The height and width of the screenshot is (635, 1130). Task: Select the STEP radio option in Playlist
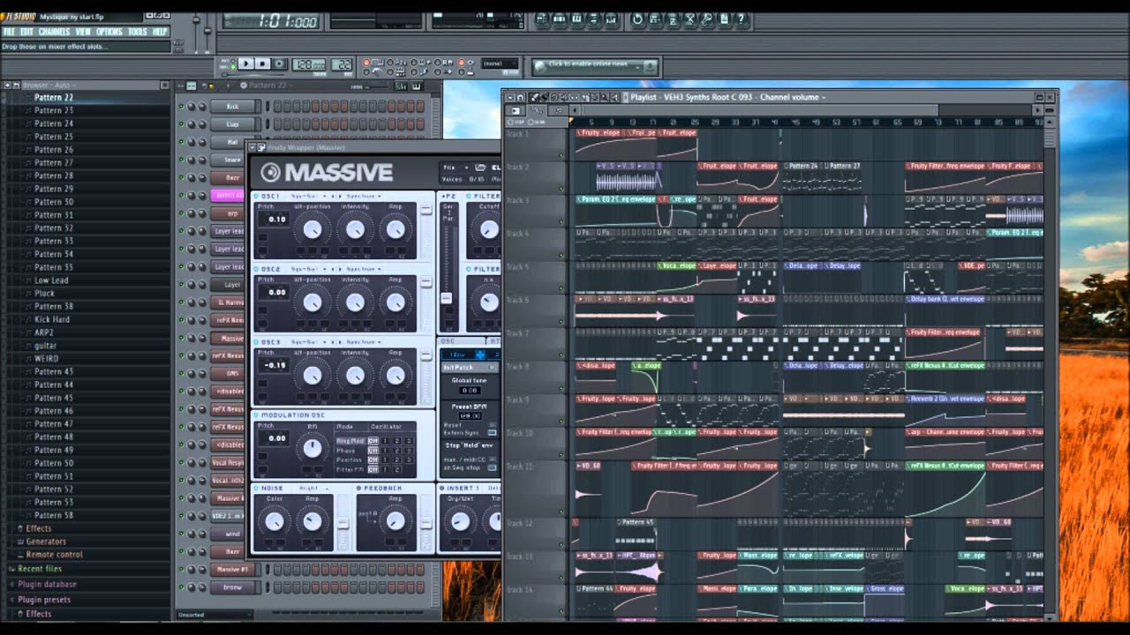516,122
